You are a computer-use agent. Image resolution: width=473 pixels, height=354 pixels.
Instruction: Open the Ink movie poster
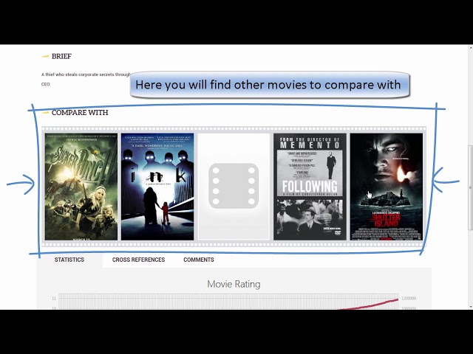[x=157, y=187]
